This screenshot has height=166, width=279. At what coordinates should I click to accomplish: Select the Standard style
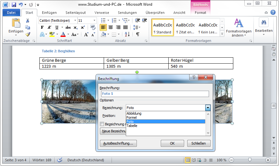(162, 27)
